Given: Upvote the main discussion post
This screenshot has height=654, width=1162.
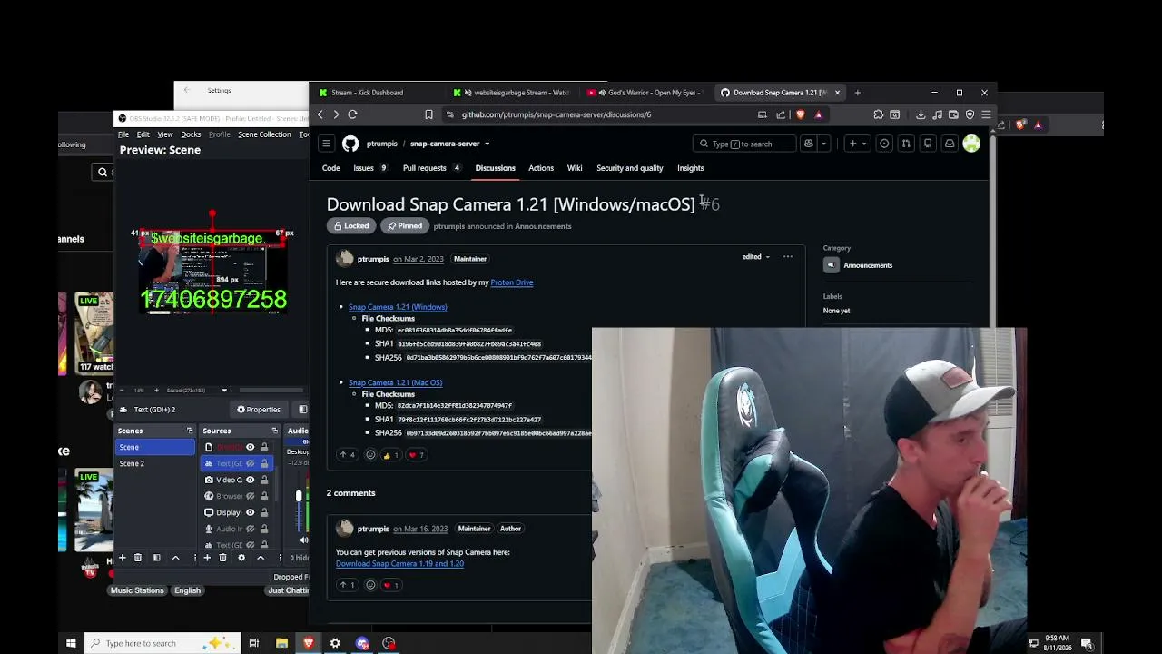Looking at the screenshot, I should click(x=347, y=454).
